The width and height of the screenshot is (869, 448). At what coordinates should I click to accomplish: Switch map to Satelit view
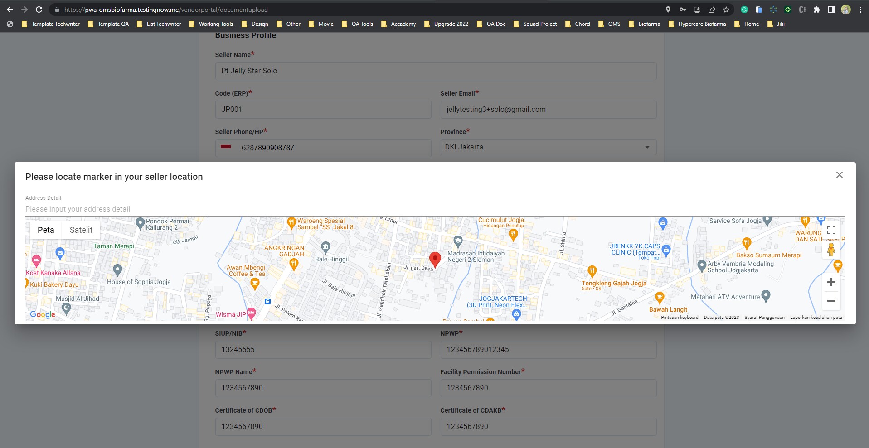point(81,230)
